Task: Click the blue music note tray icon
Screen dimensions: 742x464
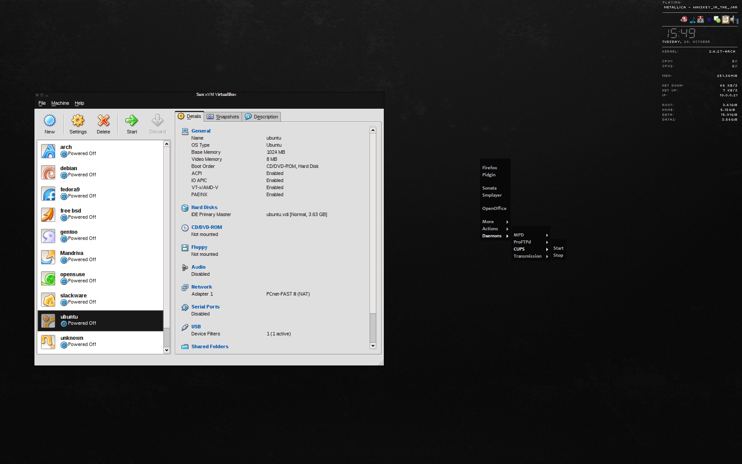Action: (x=693, y=19)
